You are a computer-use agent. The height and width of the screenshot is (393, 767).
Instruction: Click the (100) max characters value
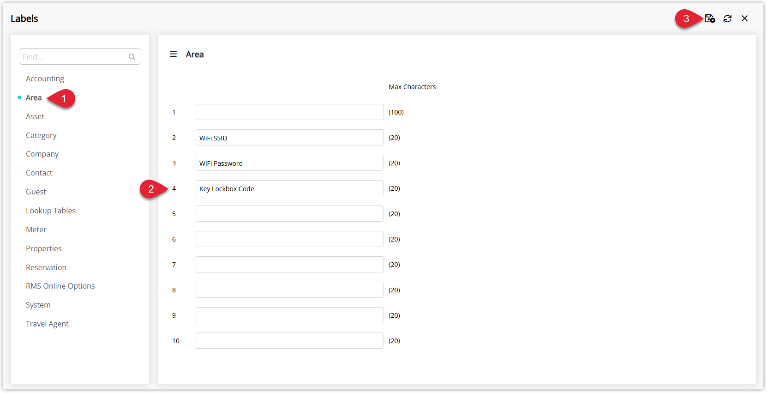coord(396,112)
